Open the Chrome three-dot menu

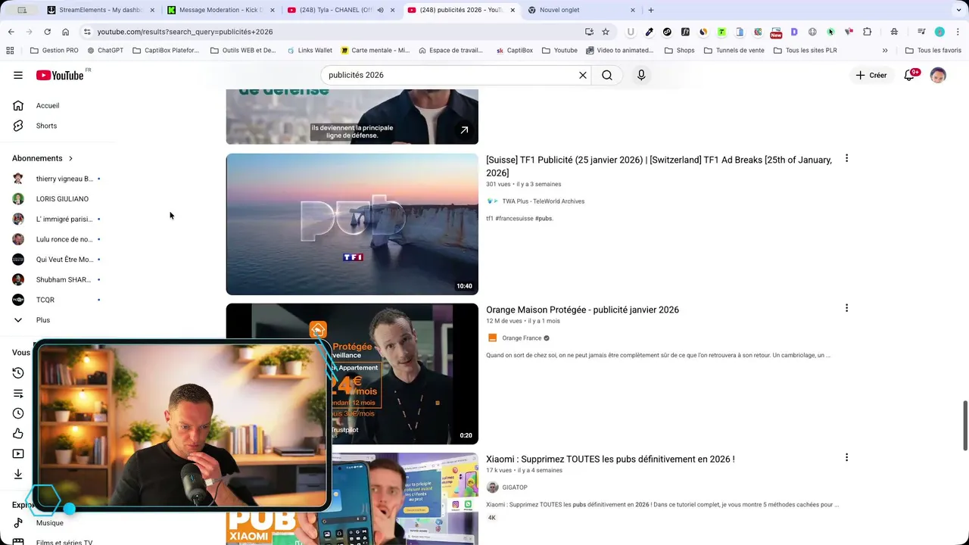(958, 32)
